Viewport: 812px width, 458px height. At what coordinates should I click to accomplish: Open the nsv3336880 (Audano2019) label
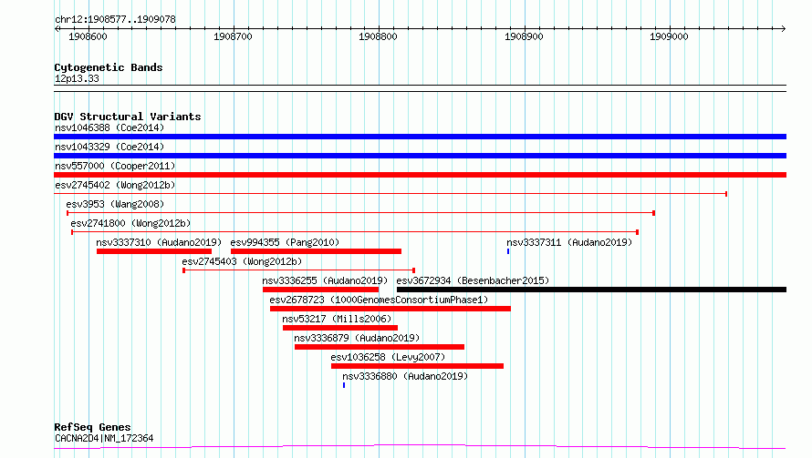[x=405, y=376]
